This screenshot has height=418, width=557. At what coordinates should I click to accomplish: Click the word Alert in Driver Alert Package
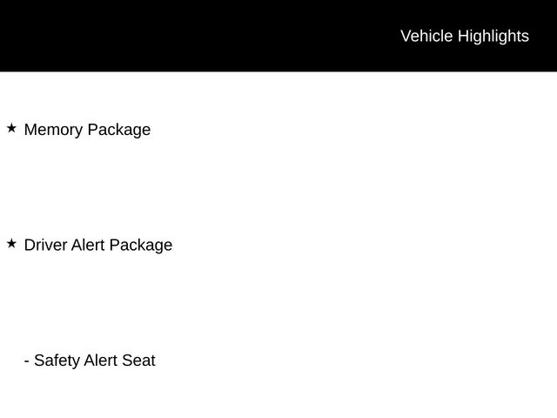click(x=88, y=246)
